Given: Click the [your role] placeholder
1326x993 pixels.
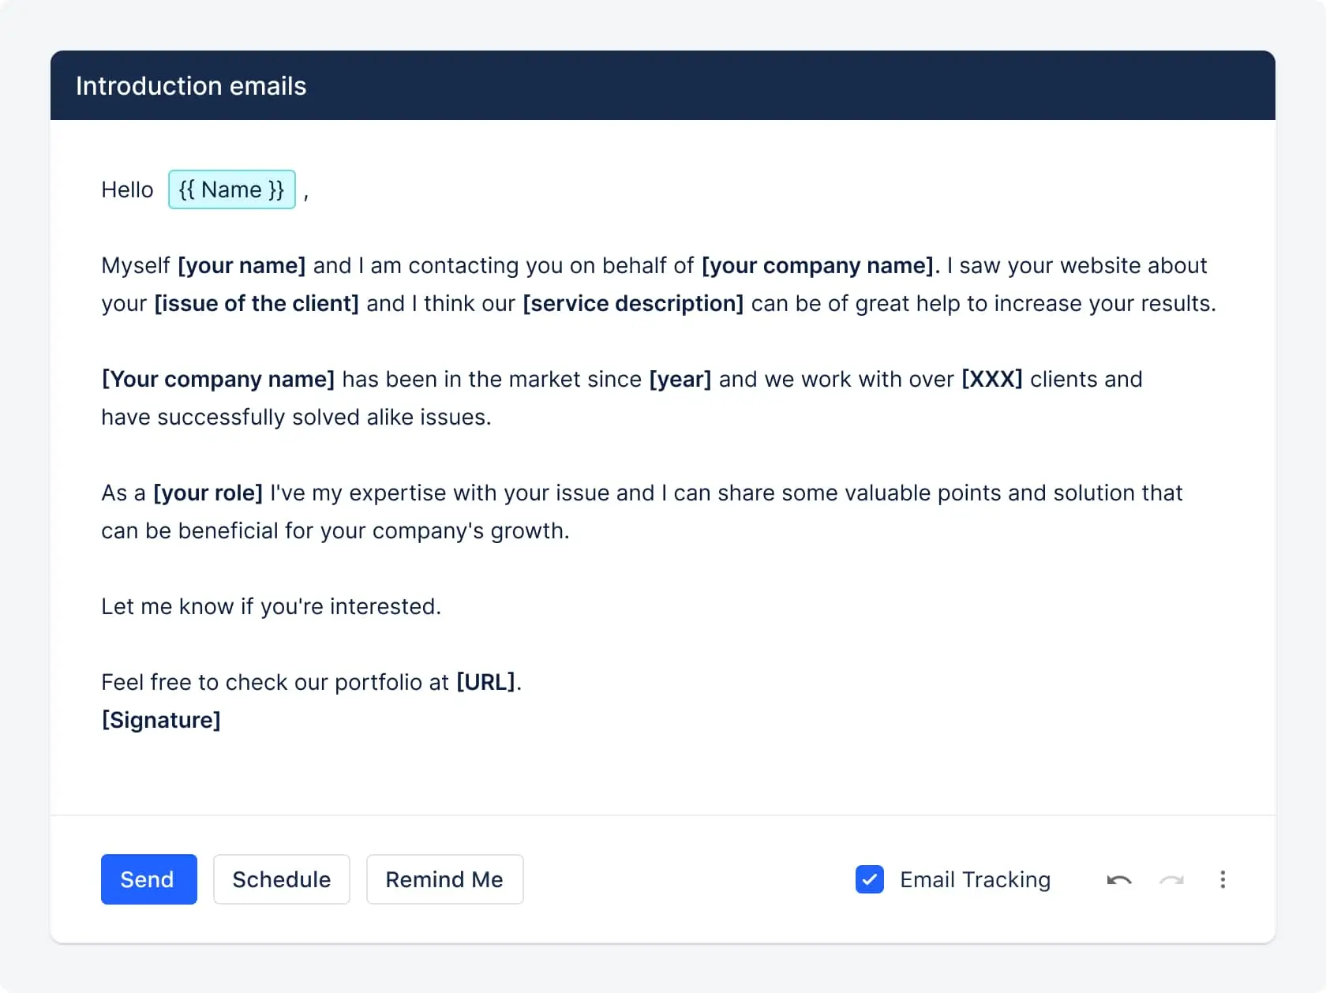Looking at the screenshot, I should [x=208, y=493].
